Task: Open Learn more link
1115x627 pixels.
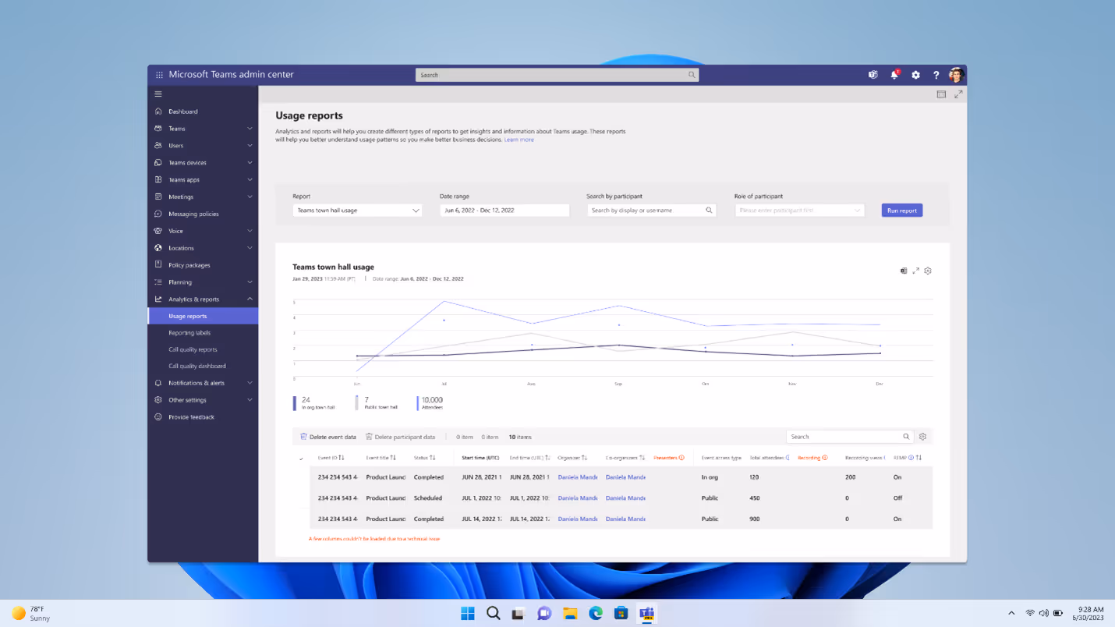Action: pyautogui.click(x=519, y=140)
